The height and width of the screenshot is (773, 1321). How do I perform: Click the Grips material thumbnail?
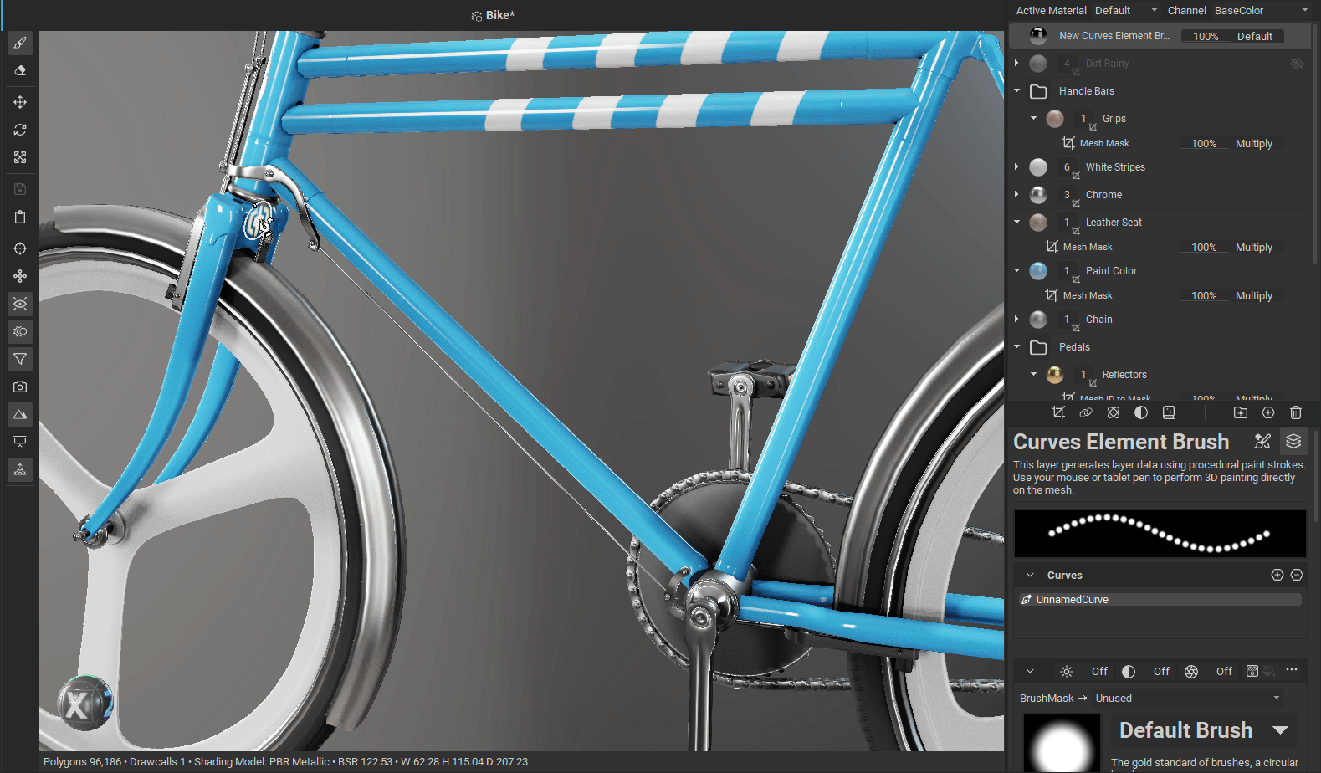[1055, 119]
